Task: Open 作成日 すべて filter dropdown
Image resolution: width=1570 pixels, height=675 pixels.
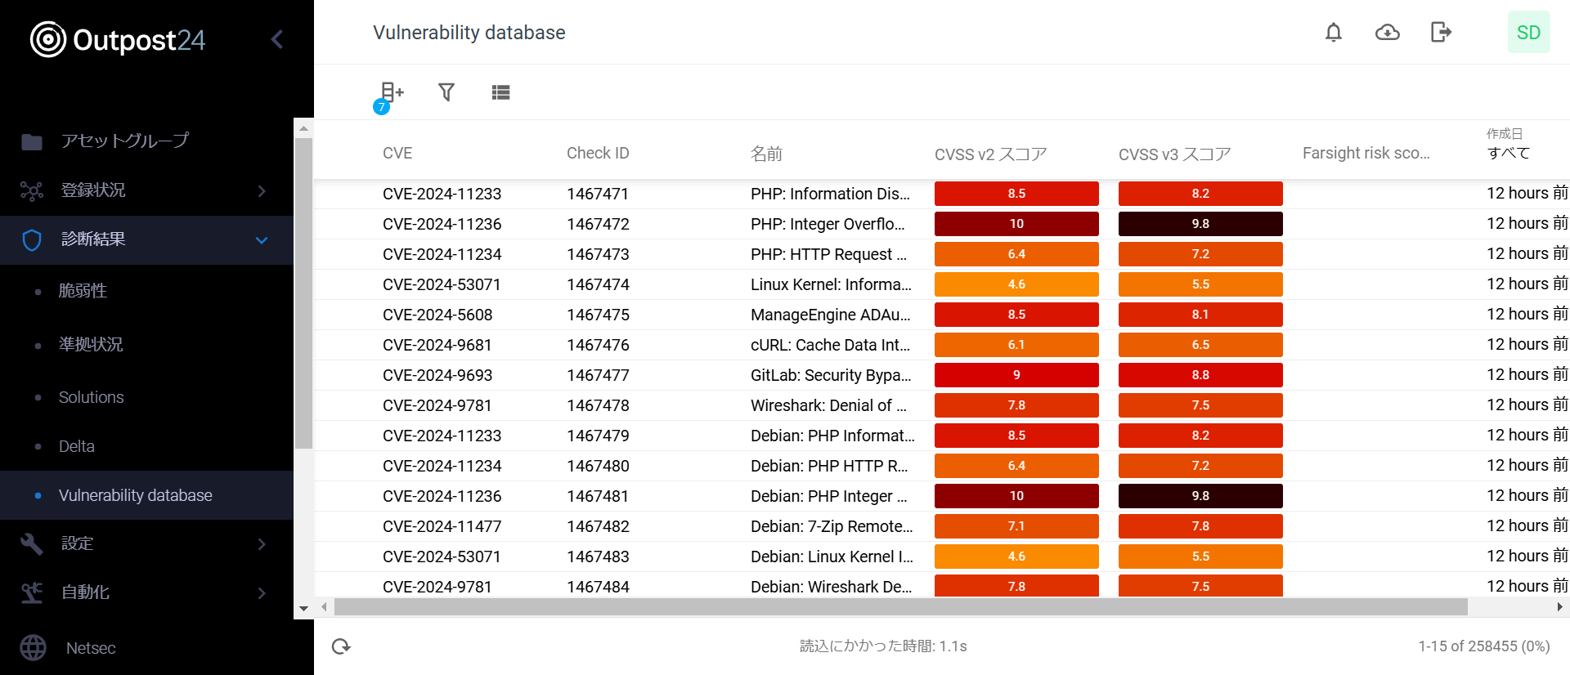Action: (1509, 153)
